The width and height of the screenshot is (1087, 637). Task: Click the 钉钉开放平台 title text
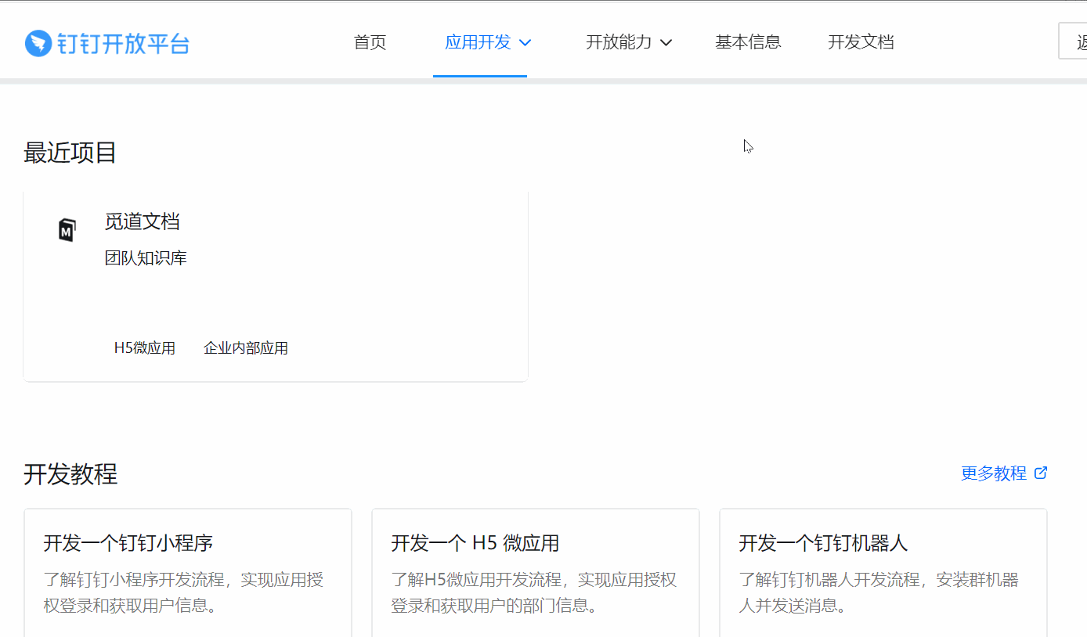pyautogui.click(x=123, y=44)
